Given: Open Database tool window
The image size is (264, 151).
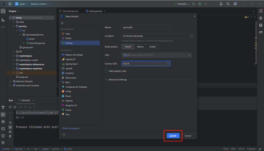Looking at the screenshot, I should tap(261, 25).
